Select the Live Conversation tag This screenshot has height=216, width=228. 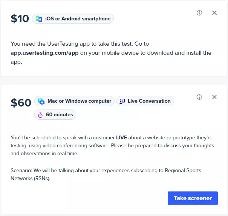[x=145, y=101]
